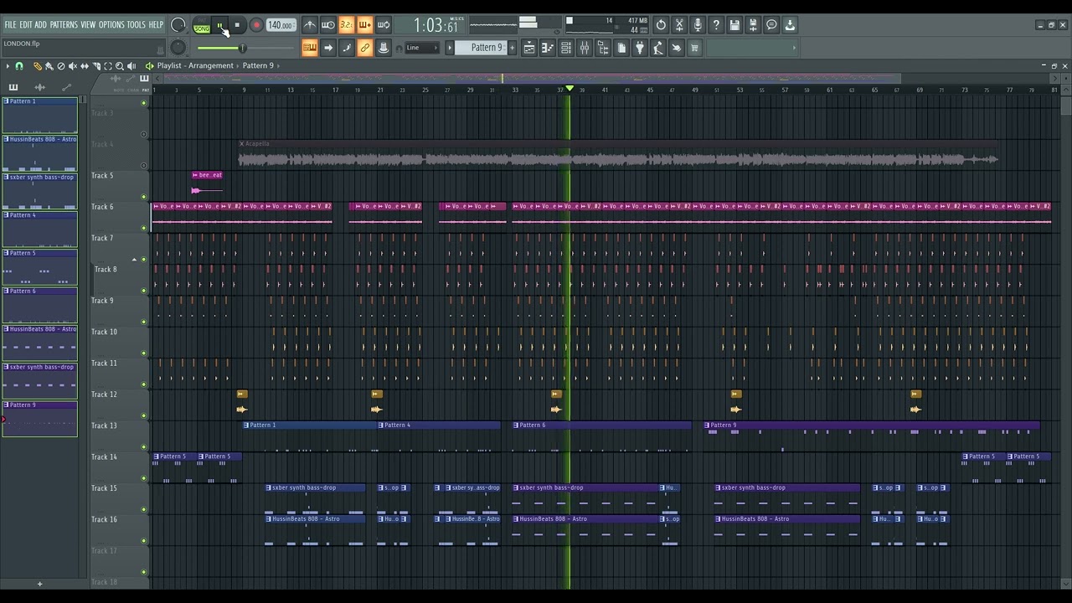Viewport: 1072px width, 603px height.
Task: Click the song position slider handle
Action: pyautogui.click(x=243, y=48)
